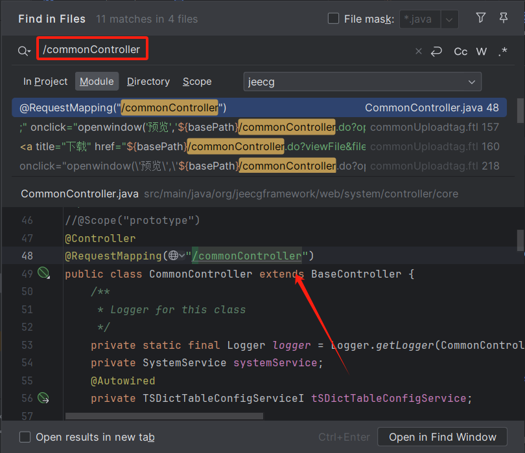Open the filter funnel icon

tap(481, 17)
